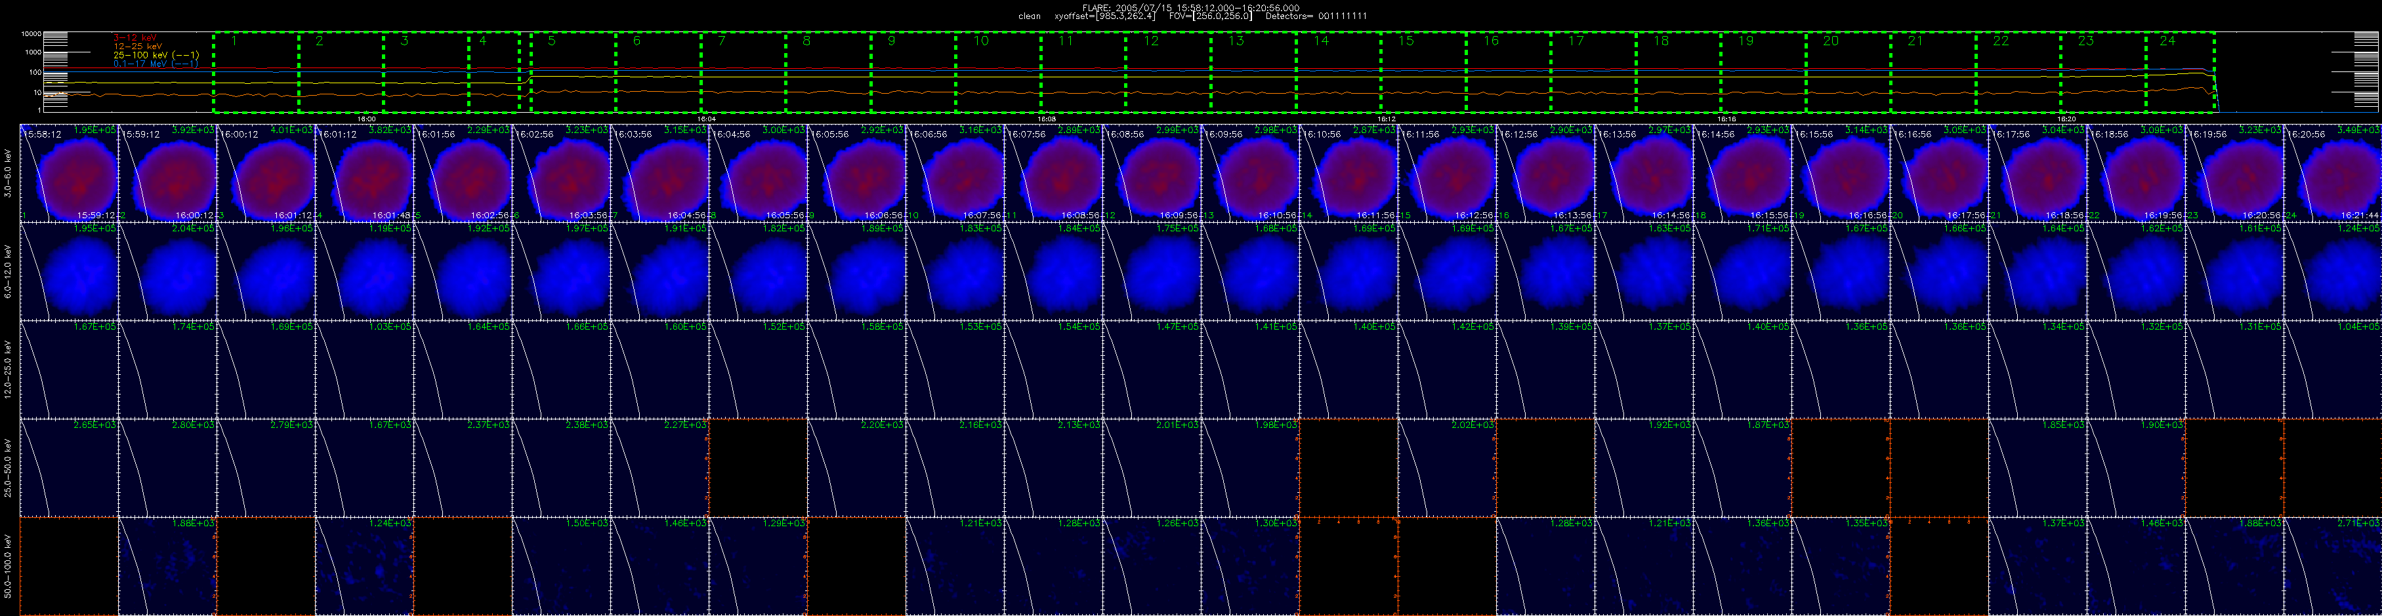Click the '1000' y-axis tick label
The height and width of the screenshot is (616, 2382).
pyautogui.click(x=33, y=52)
